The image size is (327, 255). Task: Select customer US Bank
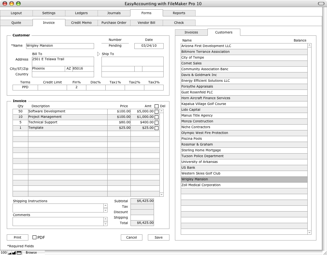(244, 168)
